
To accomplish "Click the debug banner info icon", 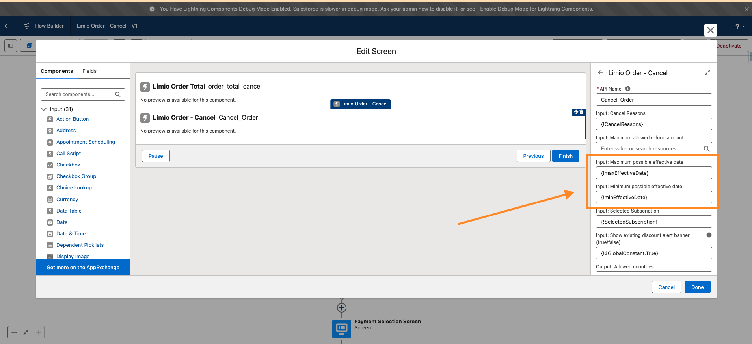I will coord(152,9).
